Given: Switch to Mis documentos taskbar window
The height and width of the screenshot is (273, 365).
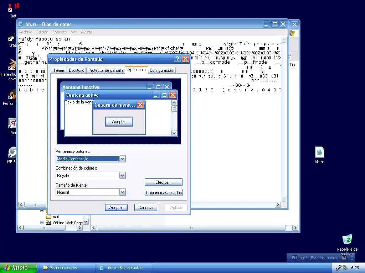Looking at the screenshot, I should tap(67, 268).
